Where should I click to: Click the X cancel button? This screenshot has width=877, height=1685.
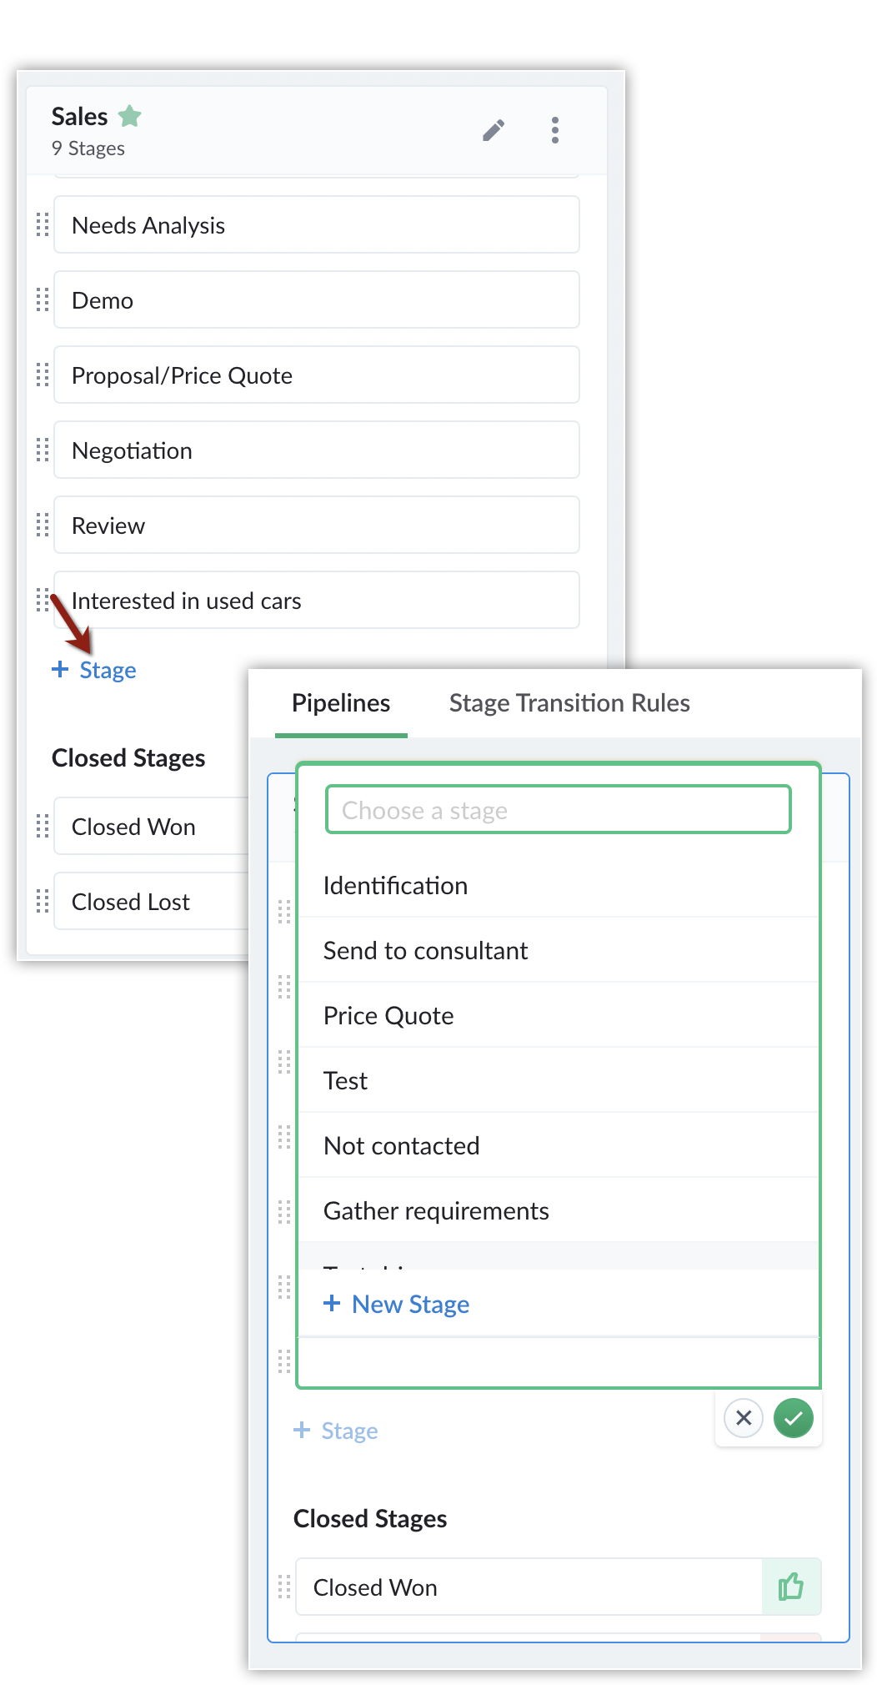pos(744,1418)
